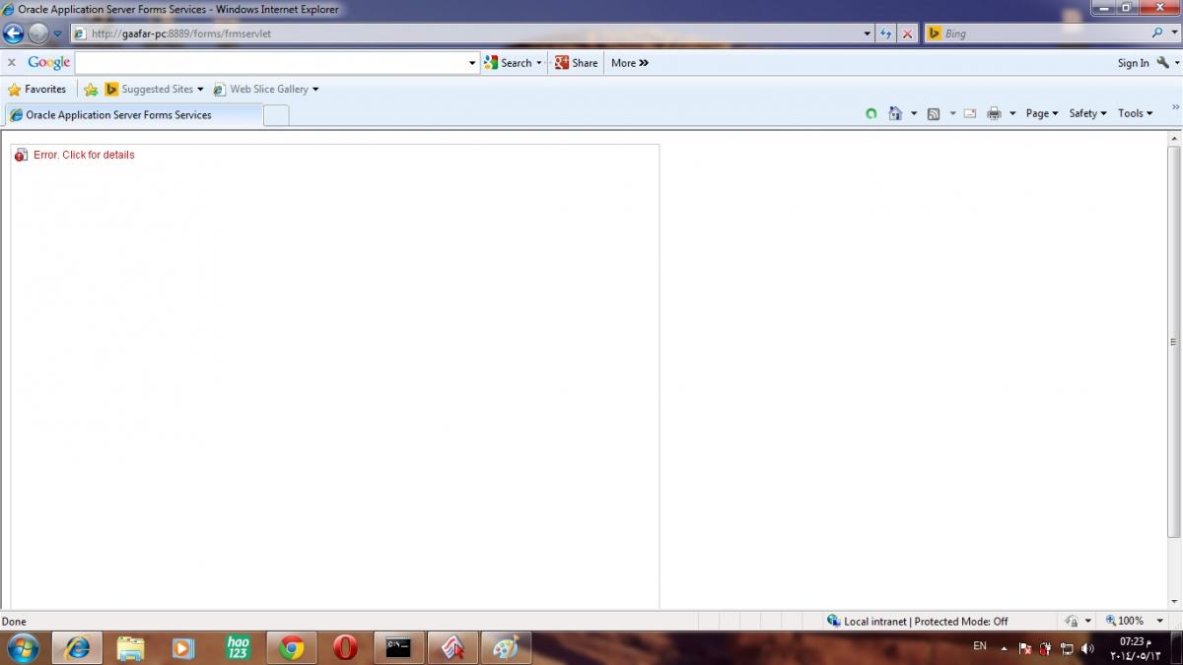Expand the 100% zoom level dropdown
Viewport: 1183px width, 665px height.
pyautogui.click(x=1159, y=621)
